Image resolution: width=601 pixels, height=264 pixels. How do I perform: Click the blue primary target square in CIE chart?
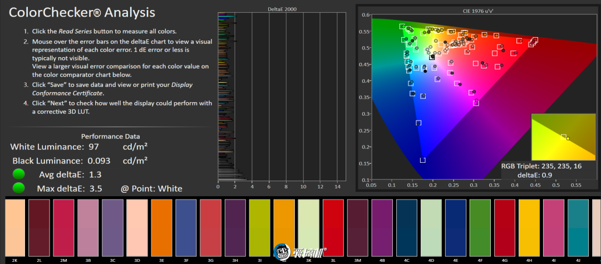tap(423, 160)
